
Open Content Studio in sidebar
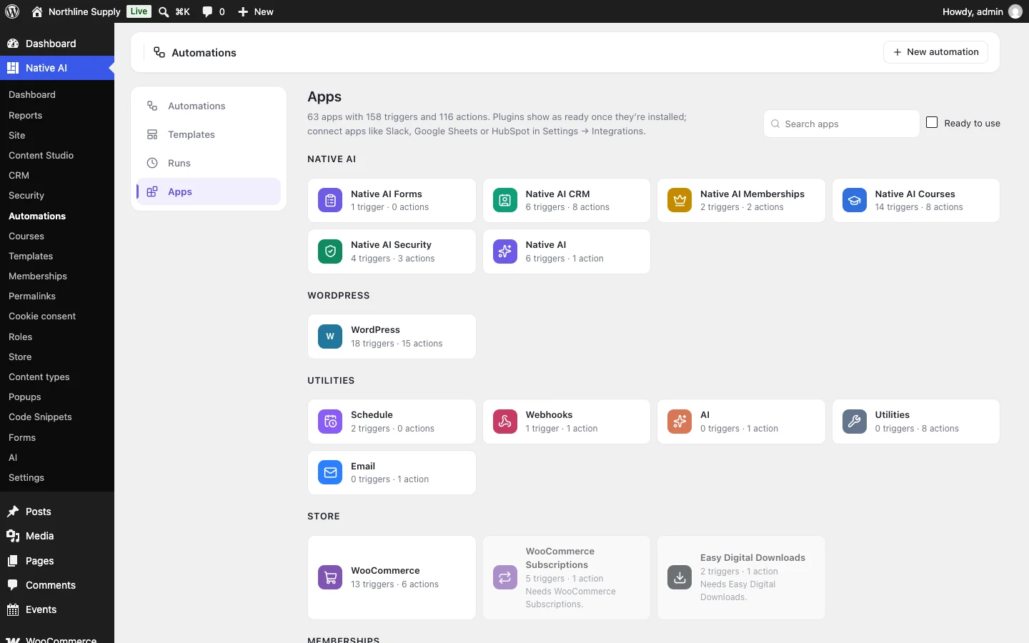(x=41, y=155)
